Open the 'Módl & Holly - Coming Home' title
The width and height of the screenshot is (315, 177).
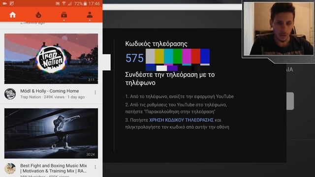tap(49, 91)
